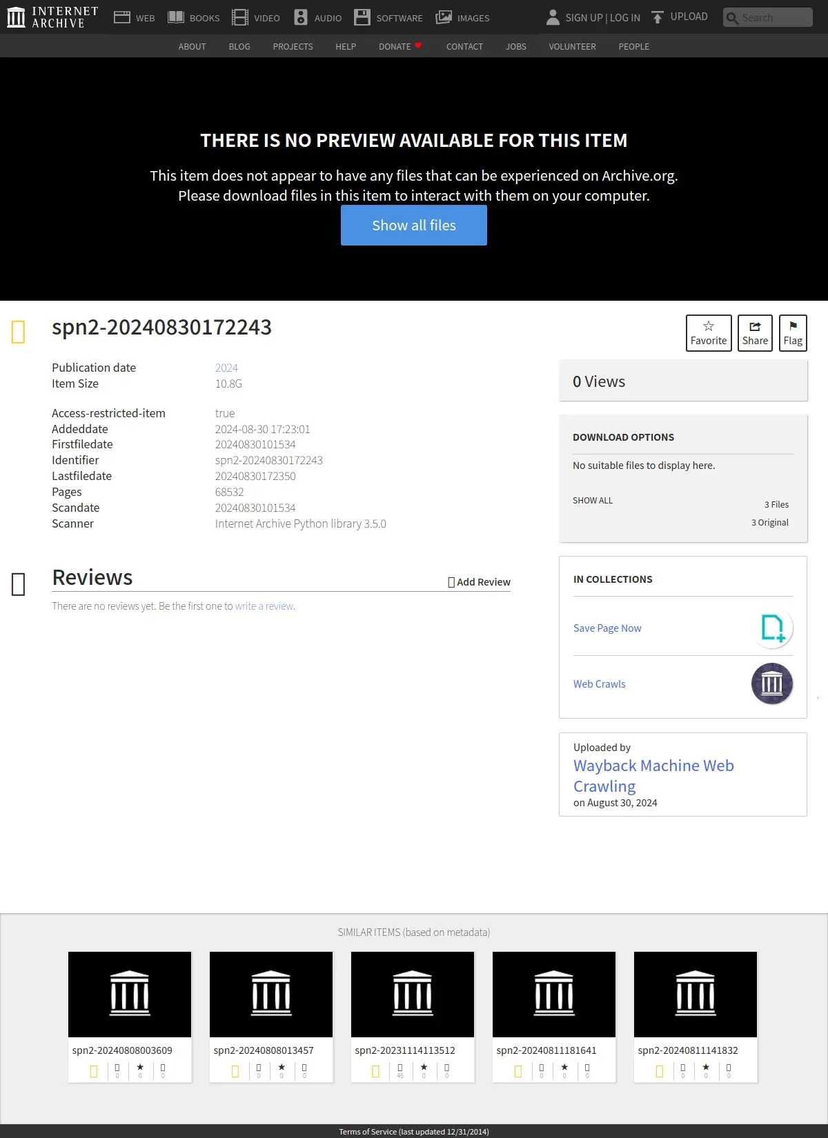828x1138 pixels.
Task: Open the Save Page Now collection link
Action: pyautogui.click(x=607, y=628)
